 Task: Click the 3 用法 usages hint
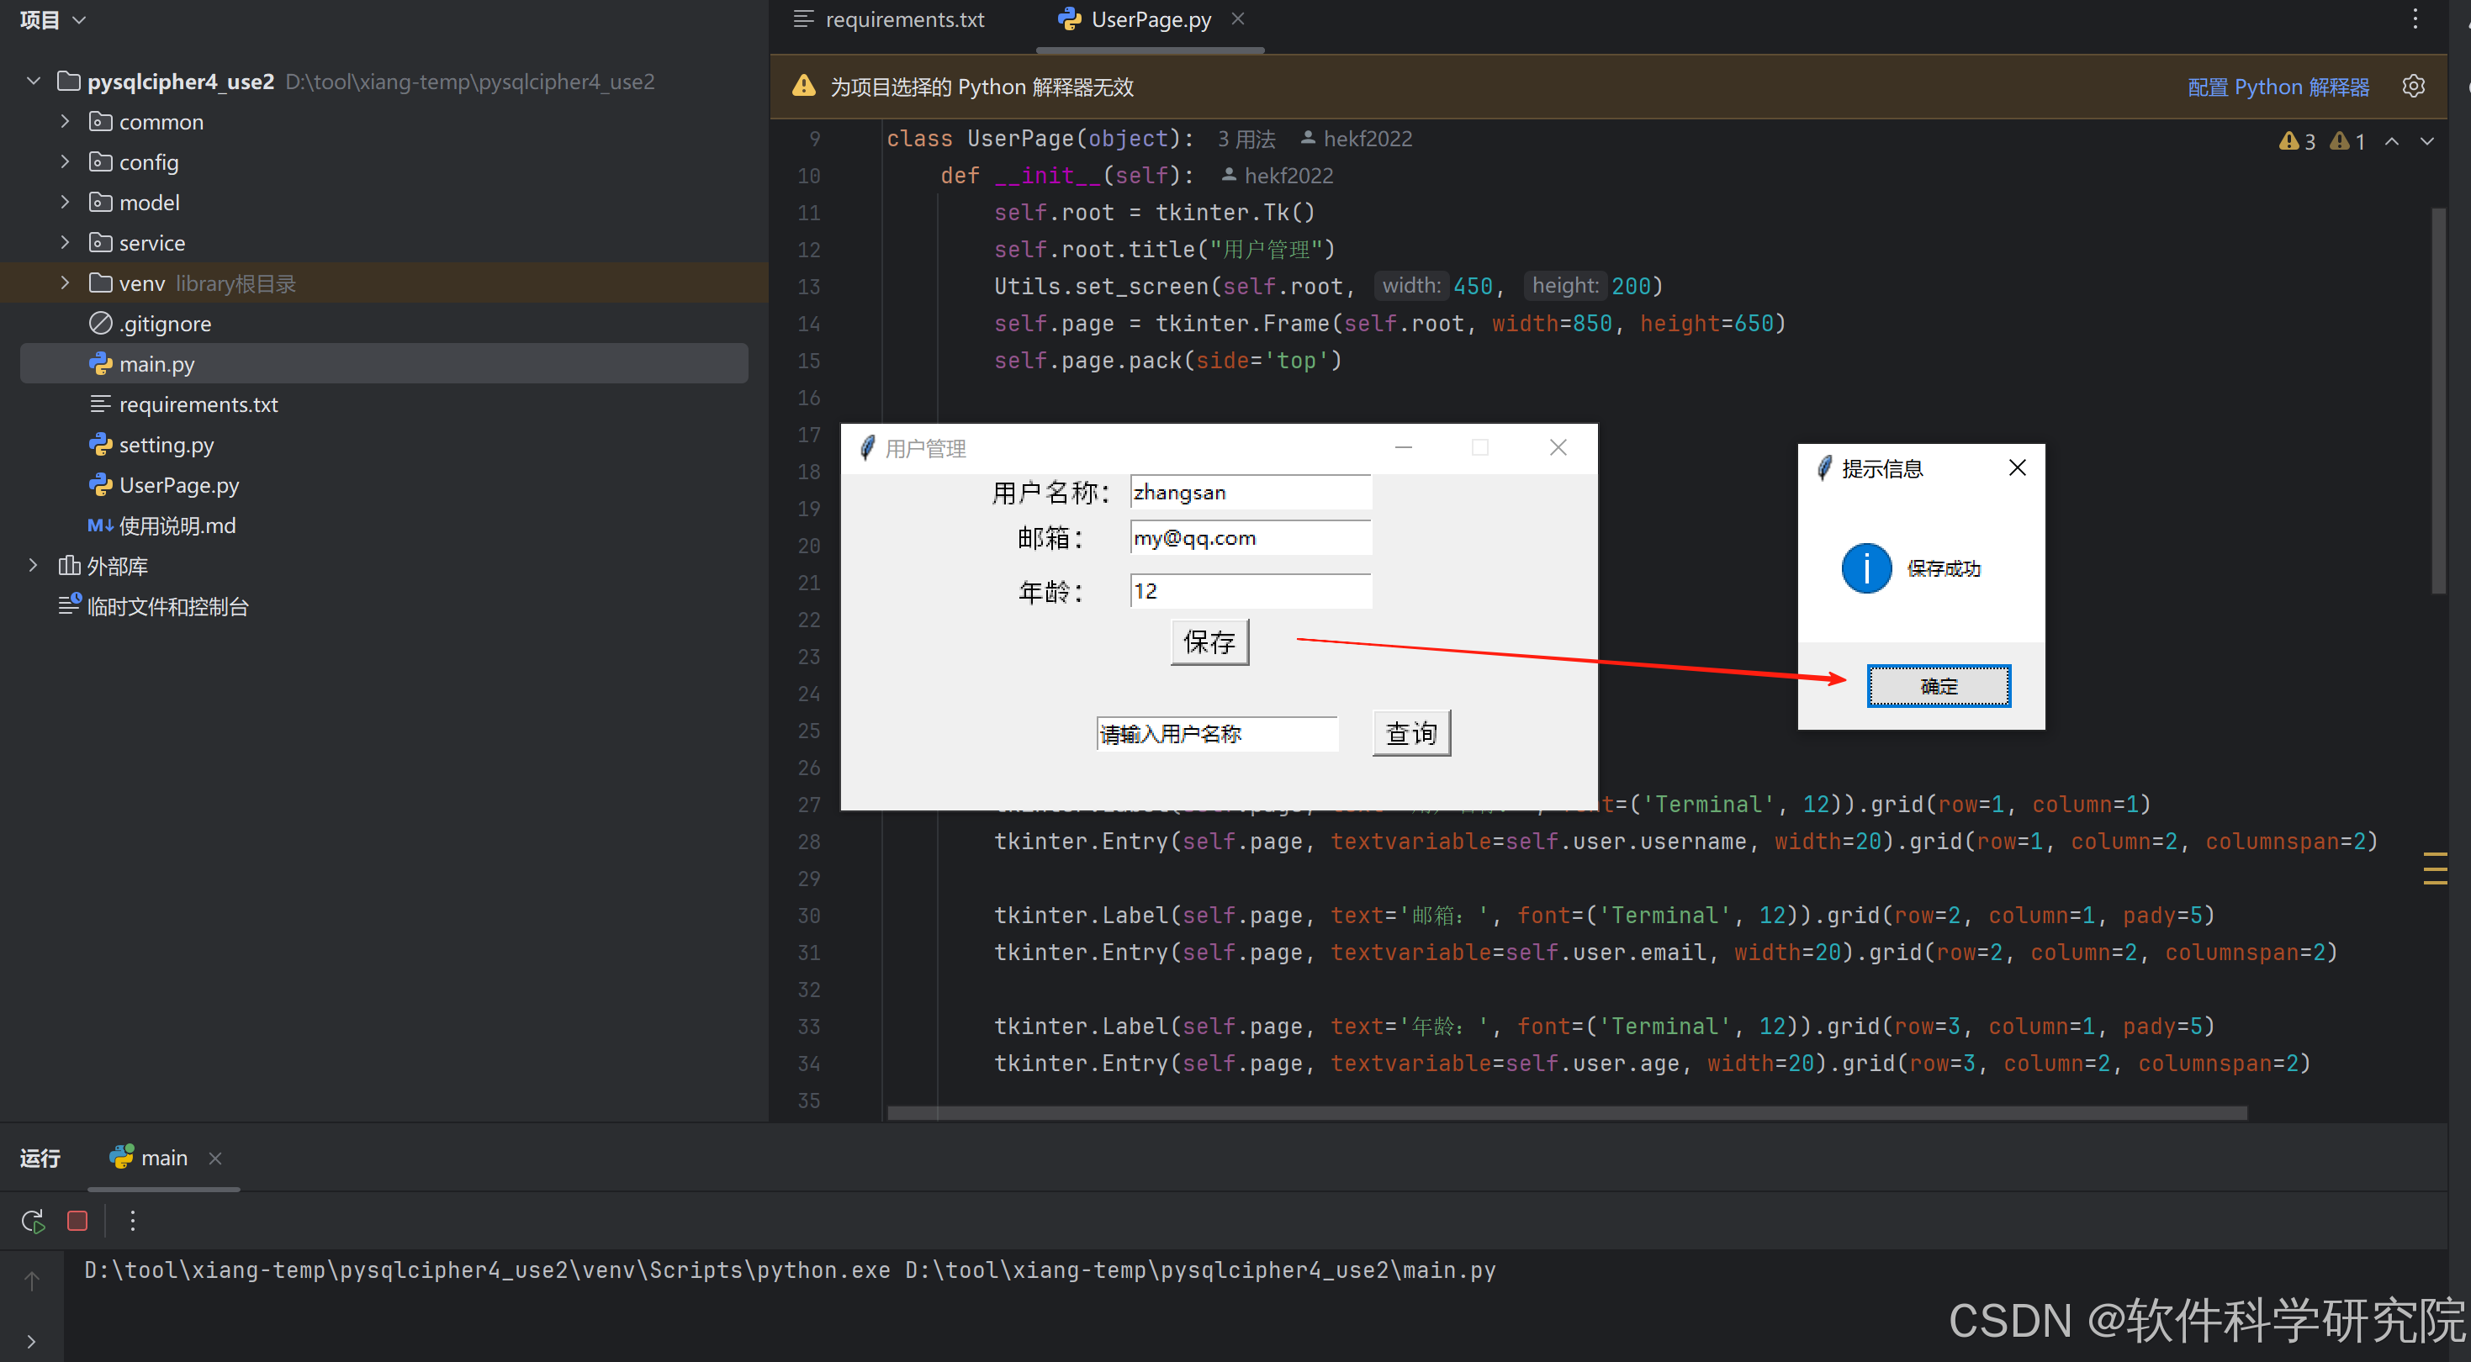1246,139
